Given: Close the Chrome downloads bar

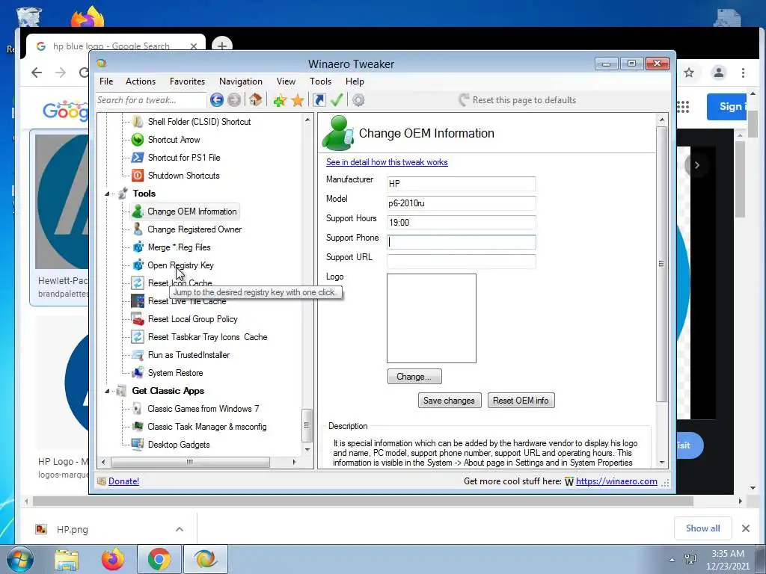Looking at the screenshot, I should pos(746,528).
